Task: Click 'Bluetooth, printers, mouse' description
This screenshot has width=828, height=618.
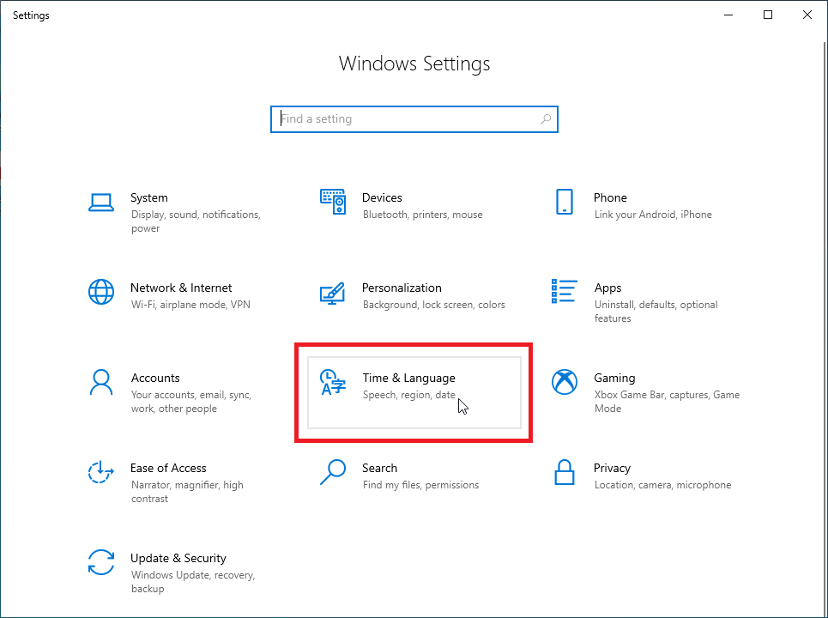Action: pyautogui.click(x=422, y=215)
